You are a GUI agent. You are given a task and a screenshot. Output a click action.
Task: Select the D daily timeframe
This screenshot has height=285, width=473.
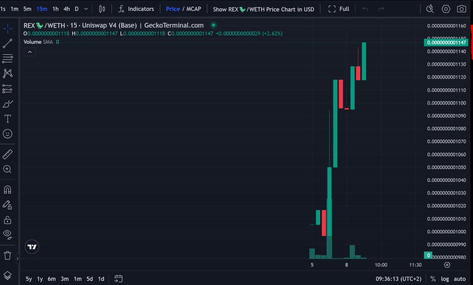click(x=76, y=9)
